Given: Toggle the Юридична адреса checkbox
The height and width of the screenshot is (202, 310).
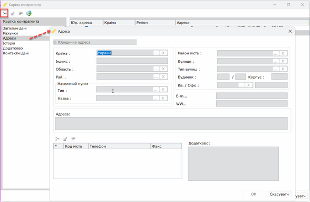Looking at the screenshot, I should 55,42.
